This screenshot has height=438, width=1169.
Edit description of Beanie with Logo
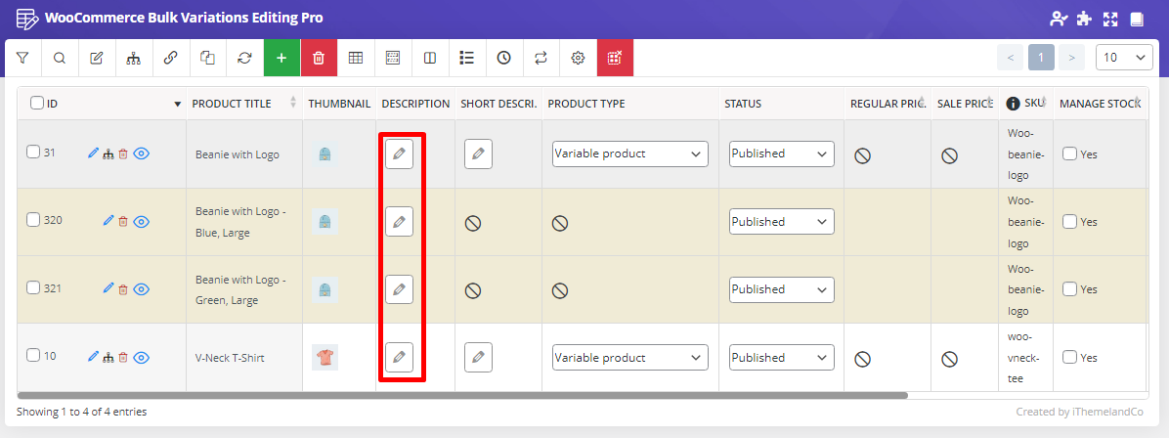pyautogui.click(x=399, y=153)
